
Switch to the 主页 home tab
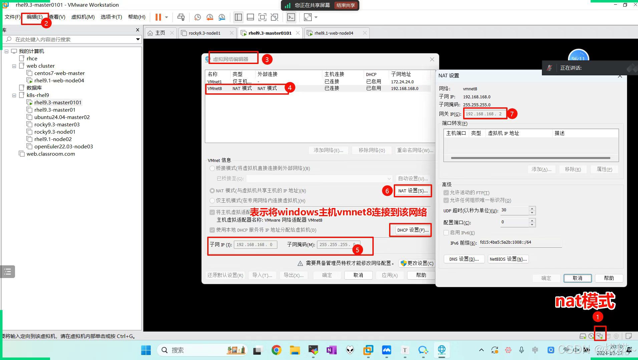pos(160,33)
